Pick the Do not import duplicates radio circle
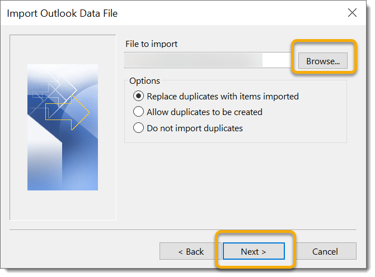Image resolution: width=375 pixels, height=277 pixels. [139, 128]
